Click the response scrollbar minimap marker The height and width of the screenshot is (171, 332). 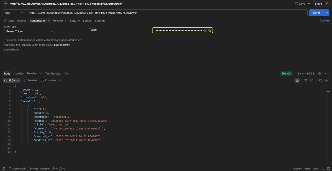click(328, 91)
